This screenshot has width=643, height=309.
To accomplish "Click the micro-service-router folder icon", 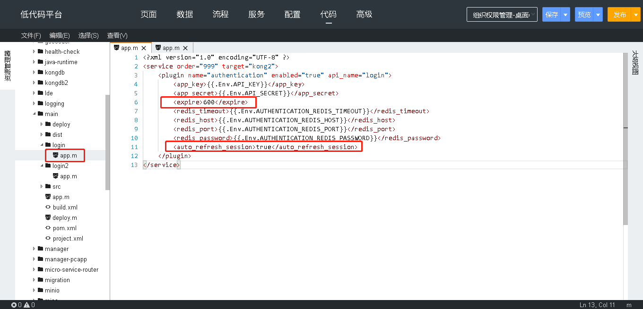I will (40, 269).
